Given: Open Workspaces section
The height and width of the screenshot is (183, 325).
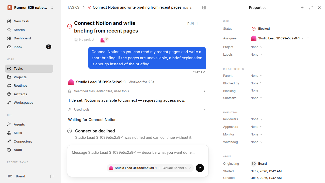Looking at the screenshot, I should (x=29, y=103).
